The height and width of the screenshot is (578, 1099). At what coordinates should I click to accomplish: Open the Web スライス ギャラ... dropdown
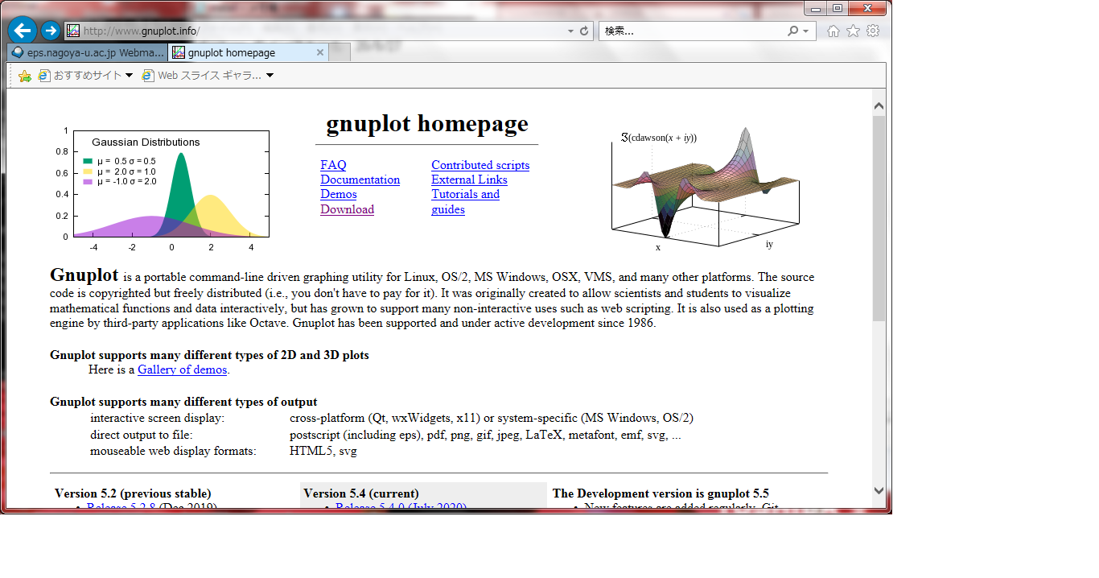[208, 76]
